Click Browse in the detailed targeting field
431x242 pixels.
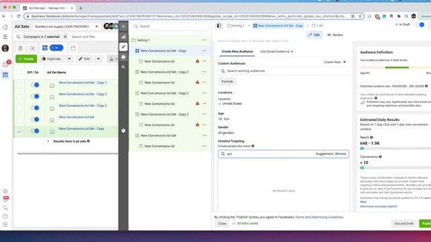pos(341,154)
